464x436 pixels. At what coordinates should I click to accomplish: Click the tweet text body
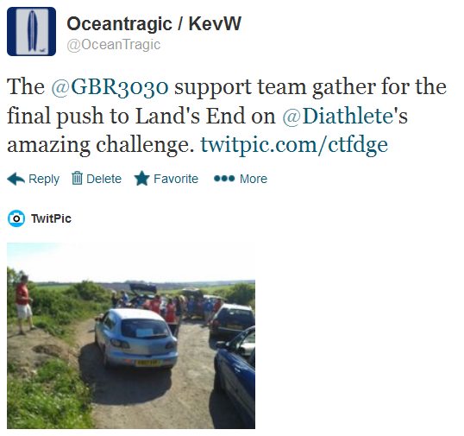click(227, 116)
